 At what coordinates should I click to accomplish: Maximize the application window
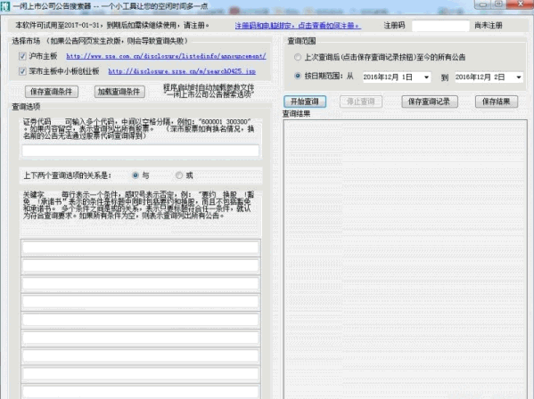click(x=498, y=4)
